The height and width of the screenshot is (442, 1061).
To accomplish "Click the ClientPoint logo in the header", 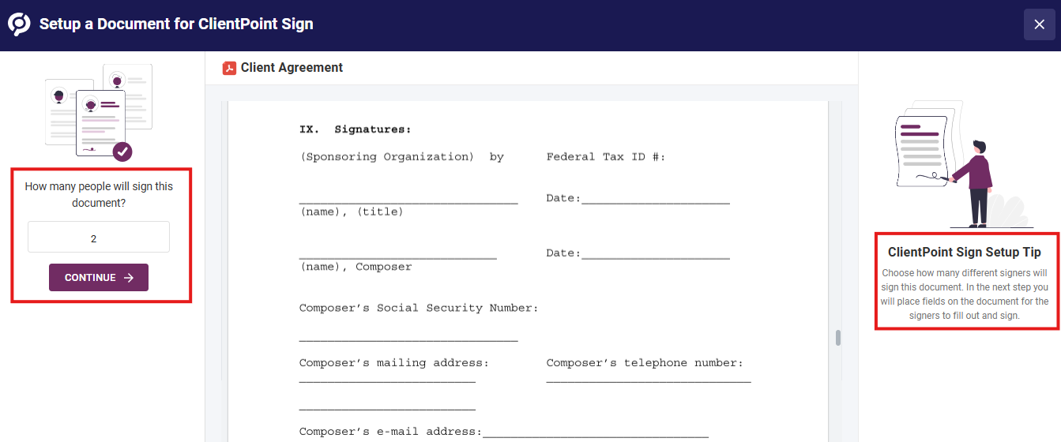I will click(x=20, y=24).
